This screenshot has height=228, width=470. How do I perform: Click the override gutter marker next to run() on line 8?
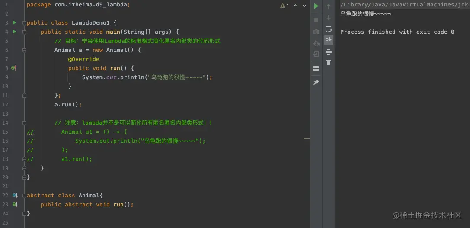click(14, 68)
